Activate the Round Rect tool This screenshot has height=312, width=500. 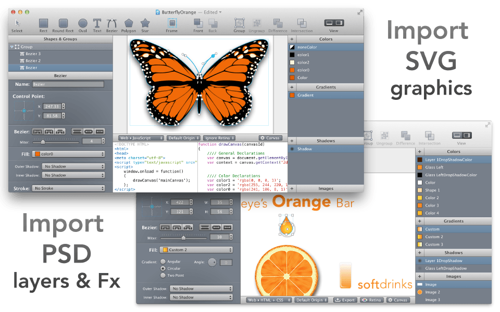(63, 23)
